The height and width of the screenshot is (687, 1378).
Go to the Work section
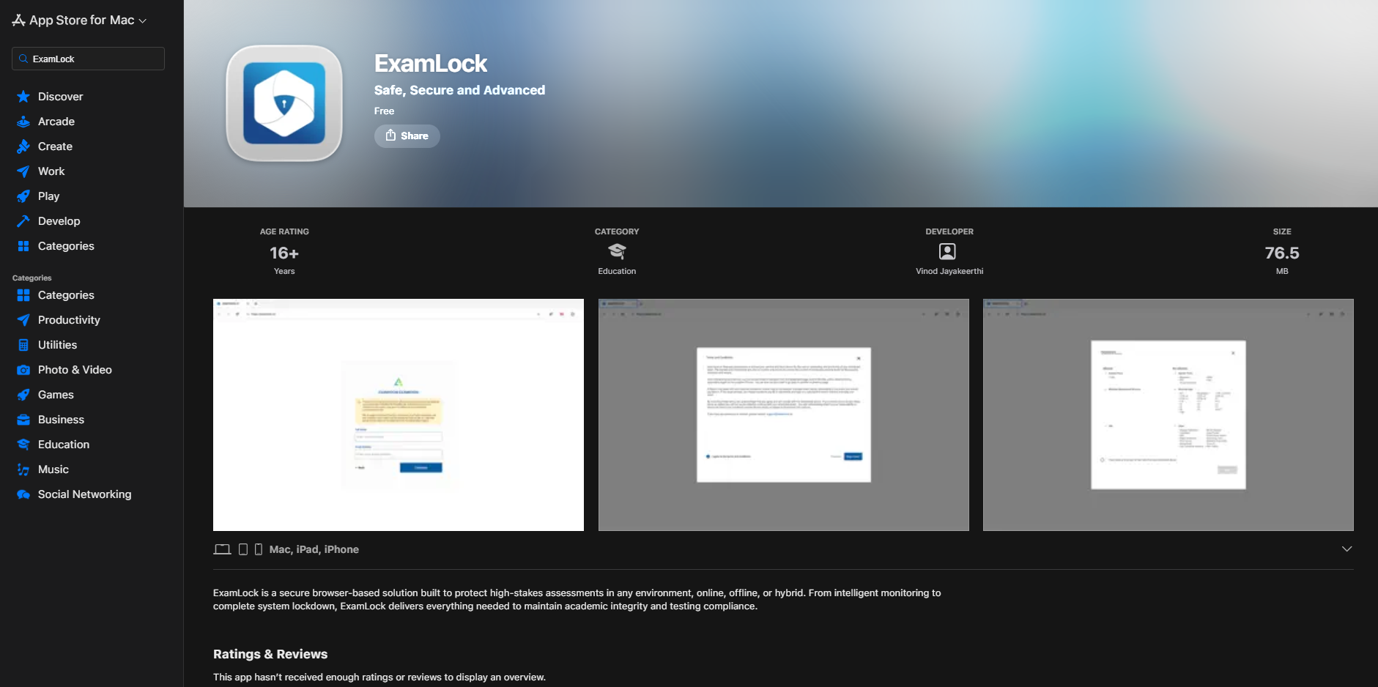(x=51, y=171)
